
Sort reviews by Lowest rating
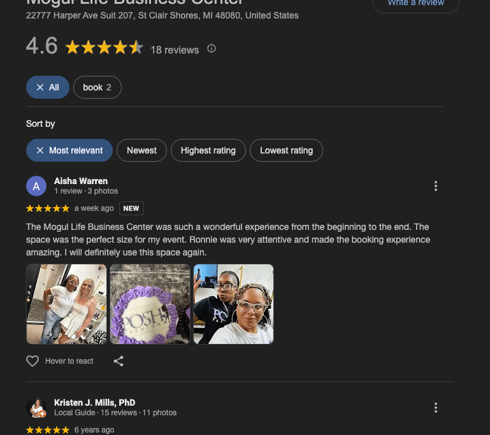(x=286, y=150)
